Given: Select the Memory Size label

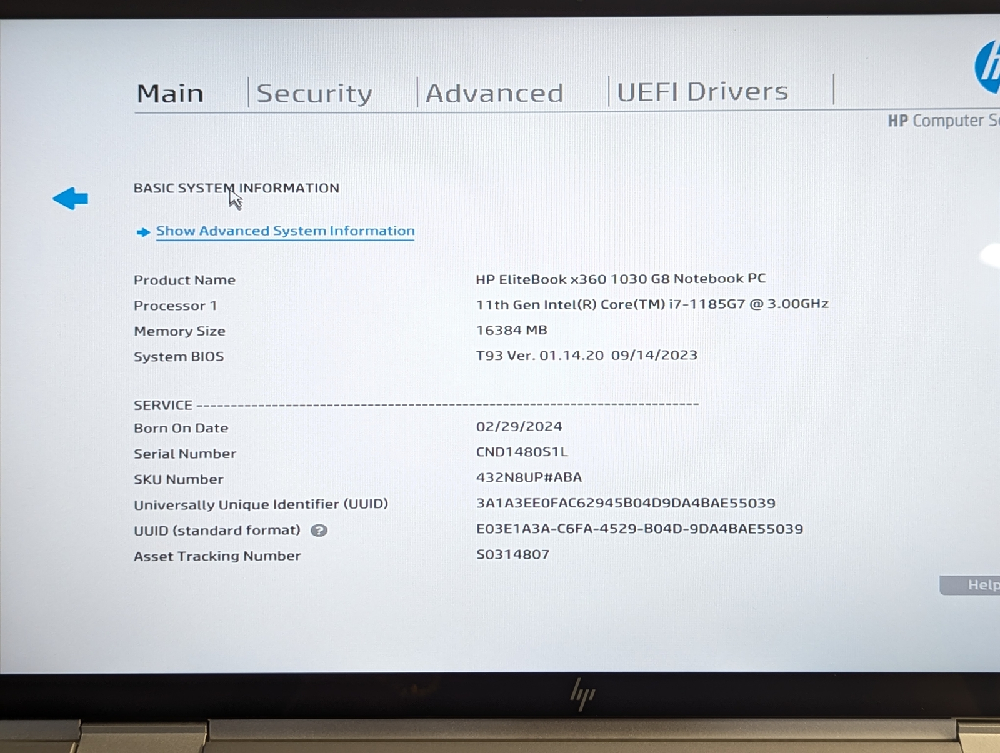Looking at the screenshot, I should (179, 331).
